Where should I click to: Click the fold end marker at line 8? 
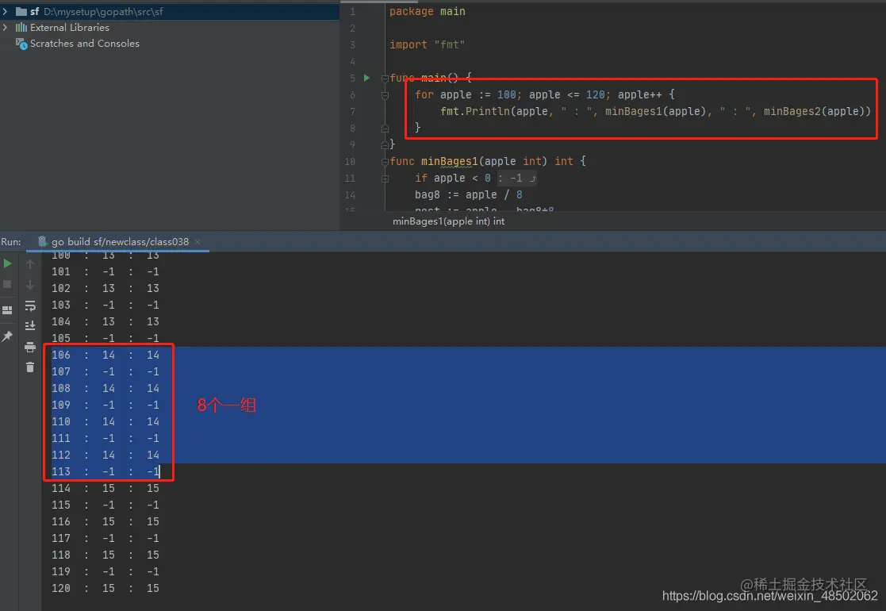385,129
